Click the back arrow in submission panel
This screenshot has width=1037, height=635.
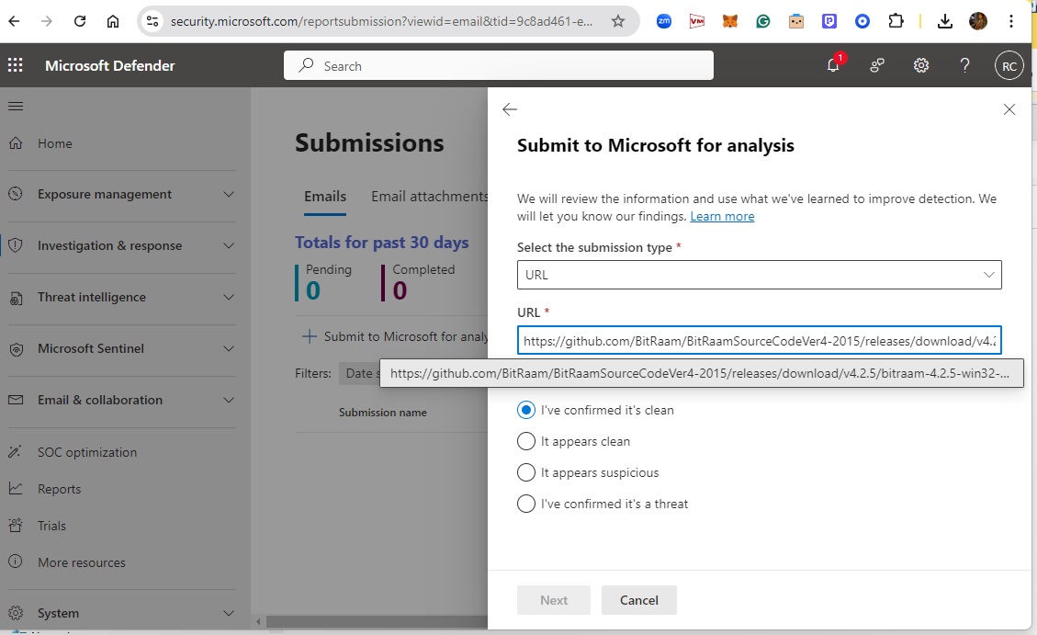coord(509,109)
